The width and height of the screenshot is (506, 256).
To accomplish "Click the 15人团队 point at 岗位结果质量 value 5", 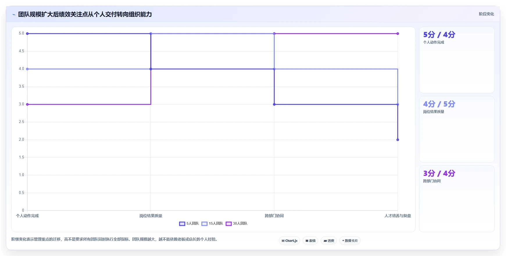I will [x=151, y=34].
